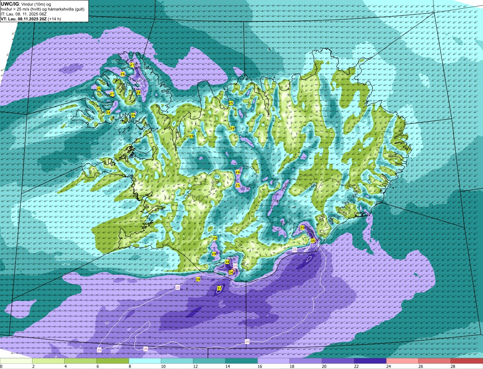
Task: Select the 2–4 m/s legend color segment
Action: 48,361
